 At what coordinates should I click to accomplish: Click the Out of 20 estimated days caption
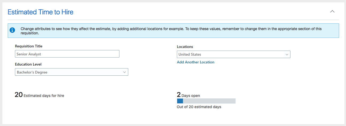pos(199,107)
